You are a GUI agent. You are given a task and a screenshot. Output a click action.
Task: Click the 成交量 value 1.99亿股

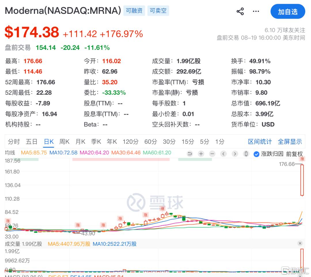tap(188, 61)
